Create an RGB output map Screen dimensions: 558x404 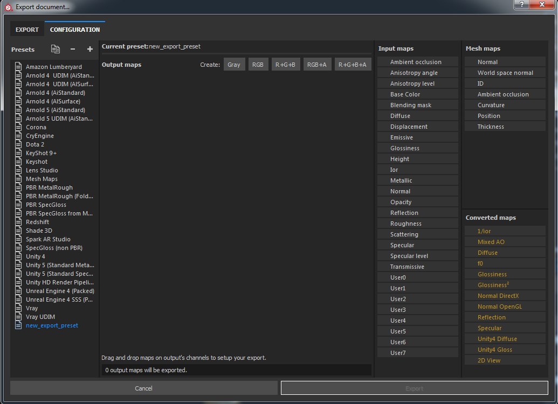[x=258, y=64]
